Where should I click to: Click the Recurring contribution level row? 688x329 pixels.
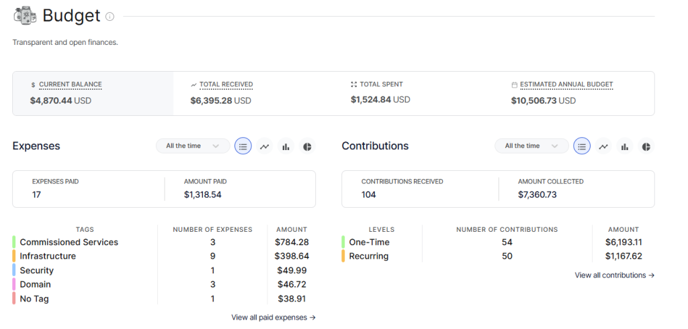coord(368,256)
